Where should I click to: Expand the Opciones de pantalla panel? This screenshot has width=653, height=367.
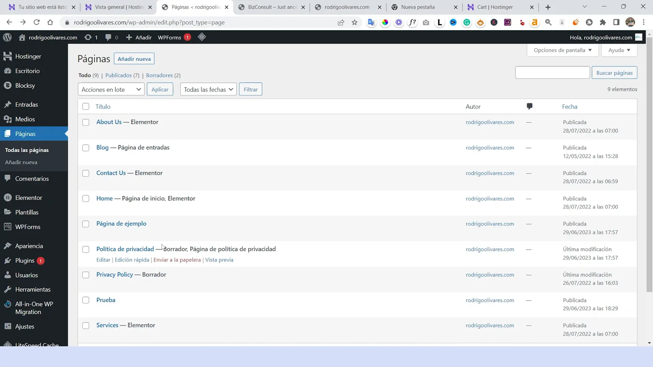562,50
